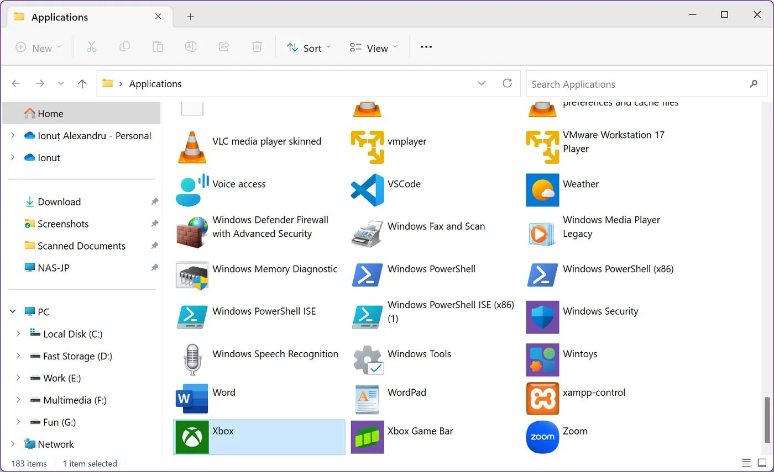774x472 pixels.
Task: Expand the Multimedia (F:) drive node
Action: 18,400
